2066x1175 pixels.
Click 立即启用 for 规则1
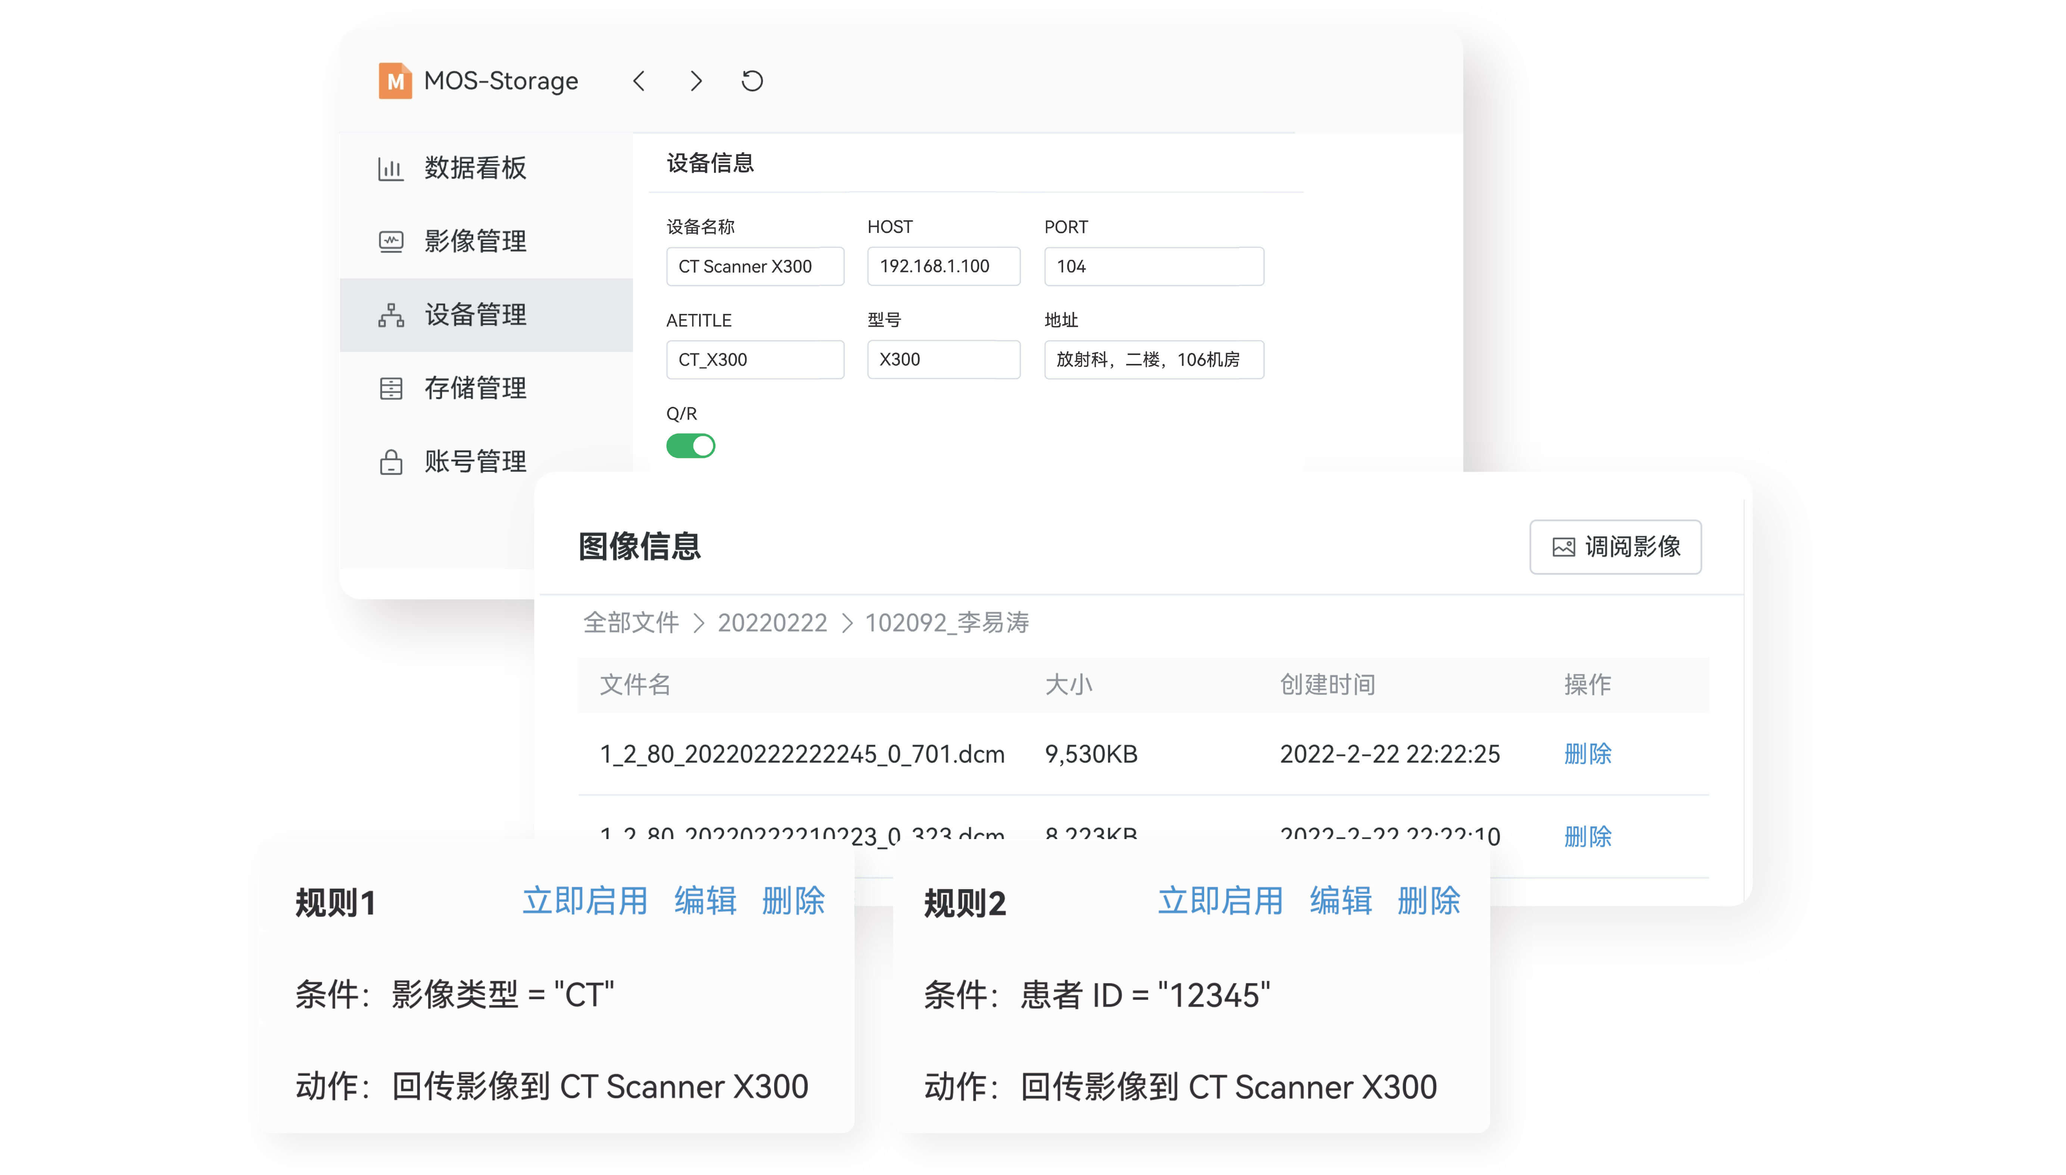click(585, 901)
